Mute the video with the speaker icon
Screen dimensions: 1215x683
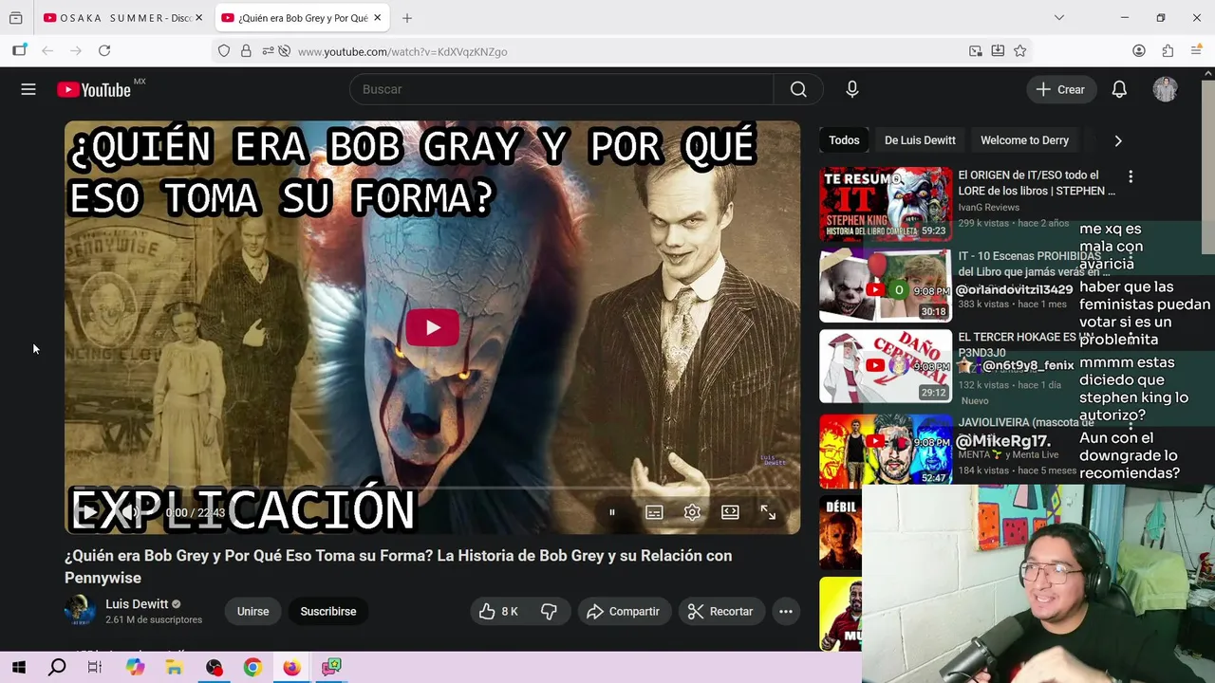(133, 512)
